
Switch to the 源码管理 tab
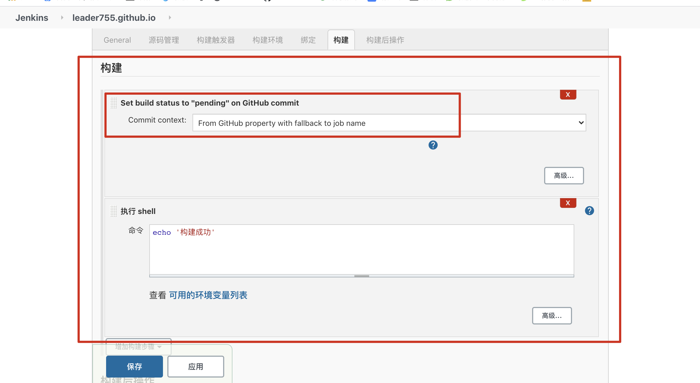pyautogui.click(x=164, y=40)
